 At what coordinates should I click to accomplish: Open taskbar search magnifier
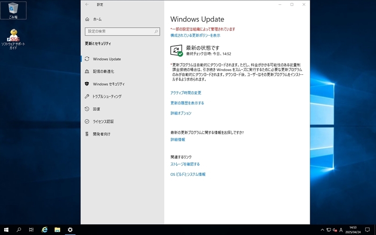[x=19, y=230]
